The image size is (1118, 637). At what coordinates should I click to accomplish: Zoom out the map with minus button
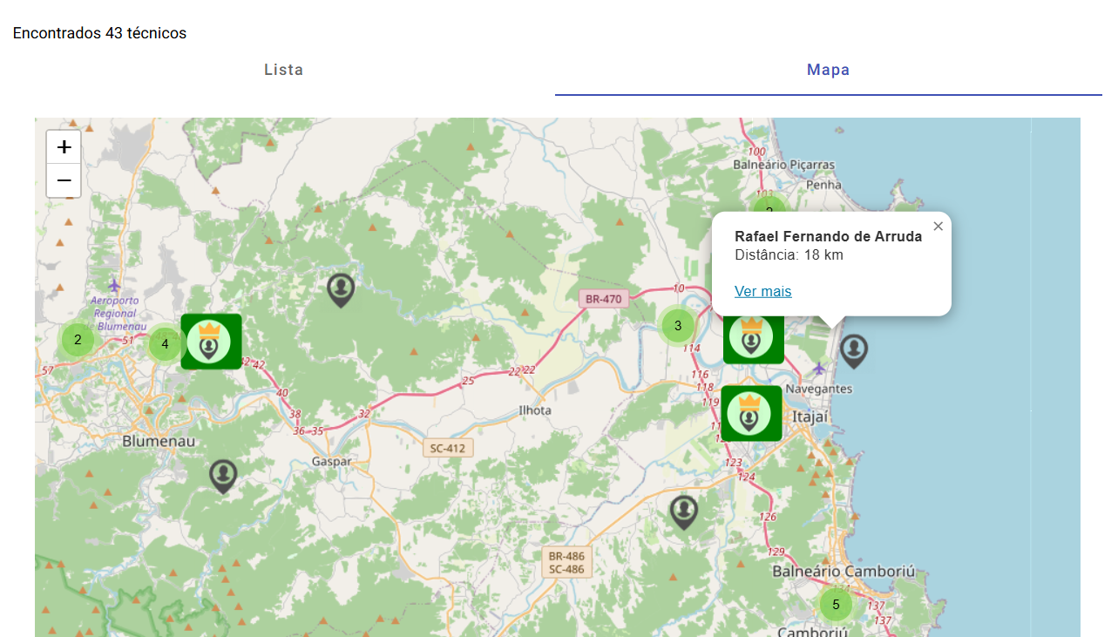coord(64,180)
